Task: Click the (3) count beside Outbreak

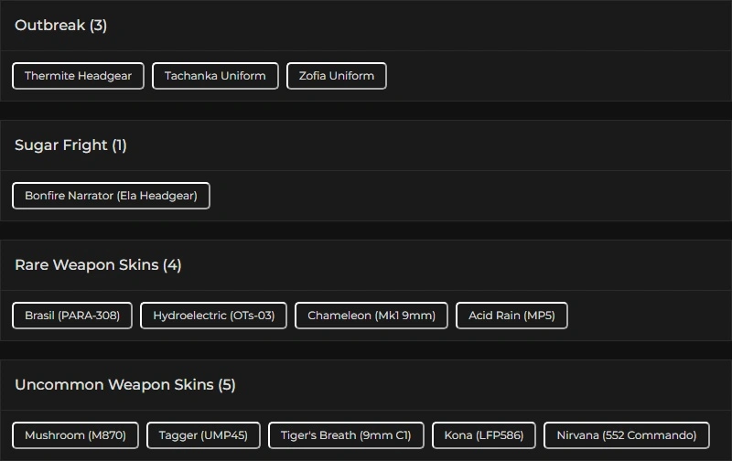Action: pyautogui.click(x=98, y=26)
